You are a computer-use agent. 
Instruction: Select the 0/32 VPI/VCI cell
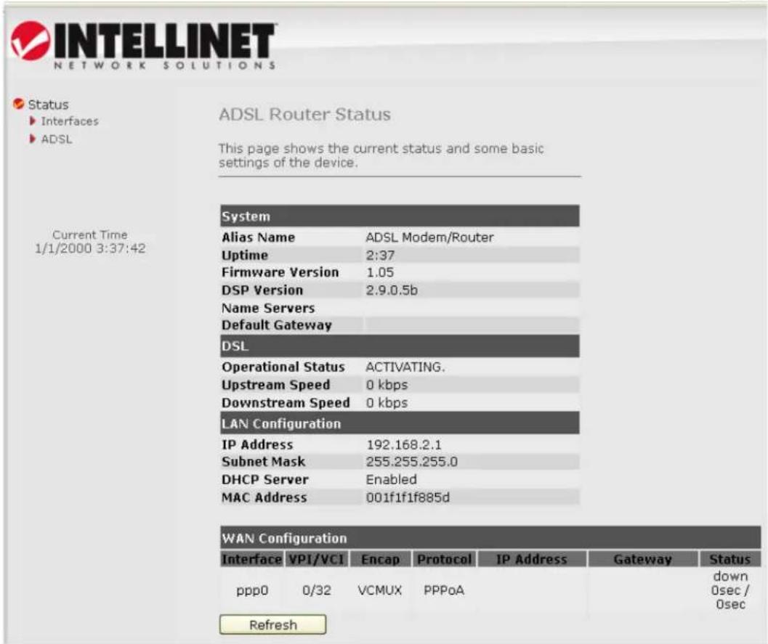click(x=316, y=590)
